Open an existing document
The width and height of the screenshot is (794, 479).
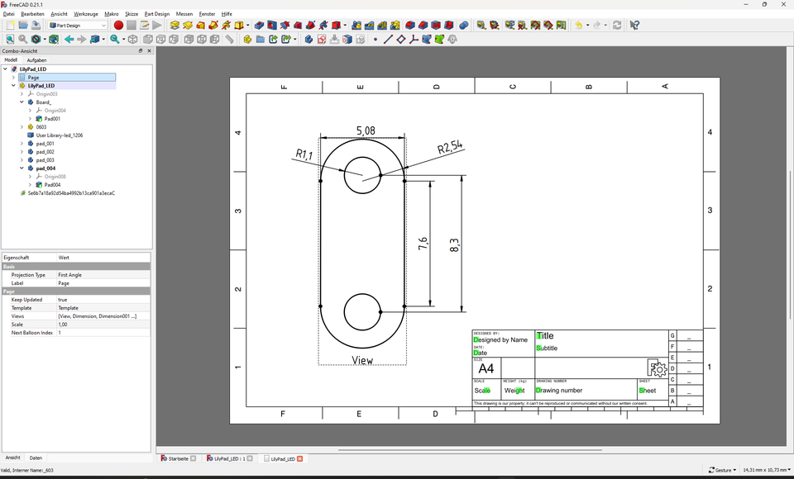(x=24, y=26)
